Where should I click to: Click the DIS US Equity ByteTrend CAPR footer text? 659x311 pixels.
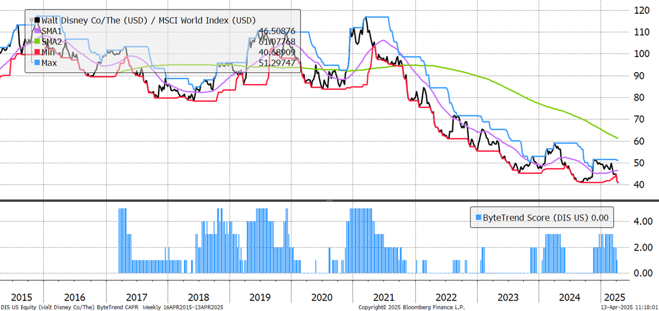coord(113,307)
